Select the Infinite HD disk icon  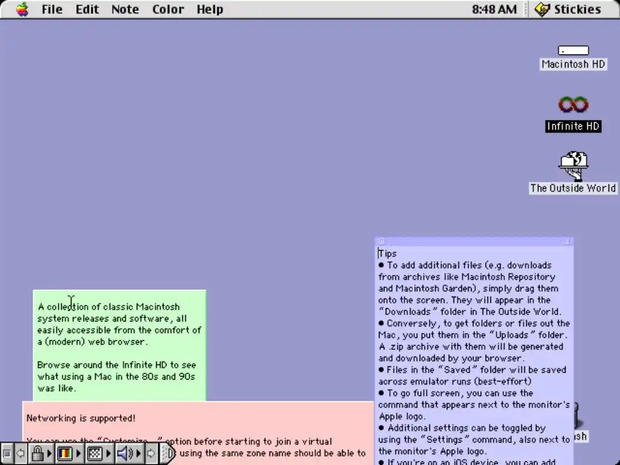tap(573, 104)
